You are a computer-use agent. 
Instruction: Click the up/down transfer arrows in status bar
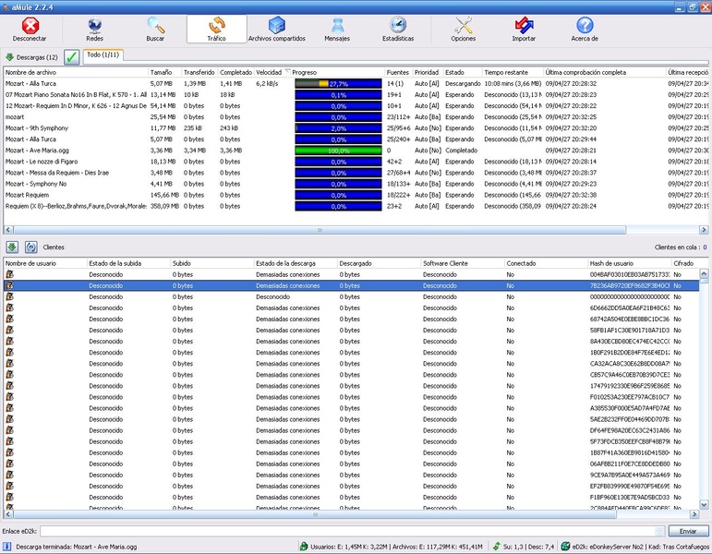tap(496, 547)
